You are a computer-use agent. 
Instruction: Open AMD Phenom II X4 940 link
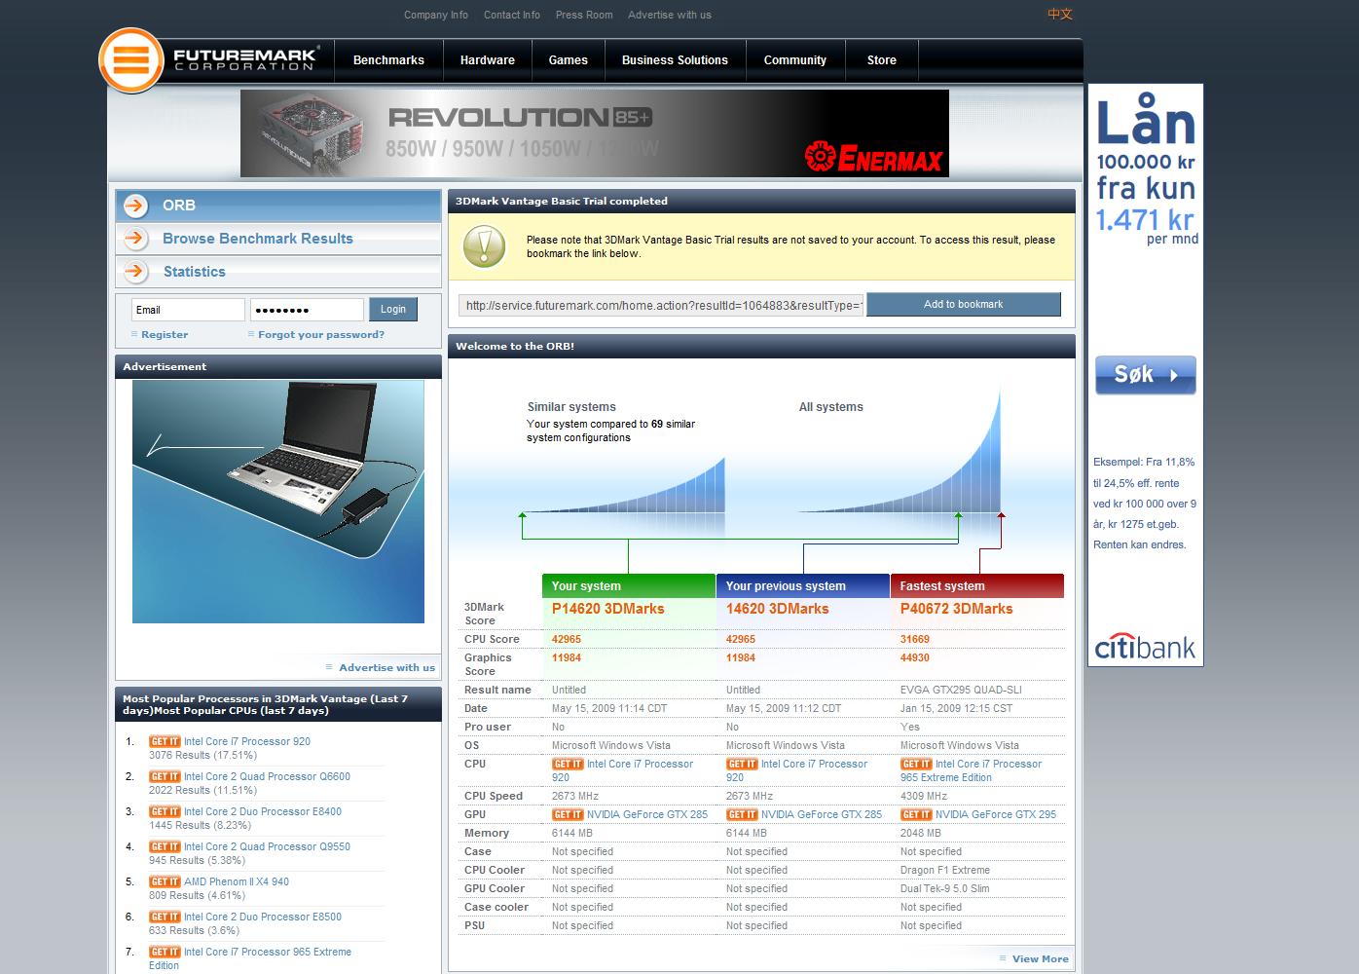pos(237,881)
